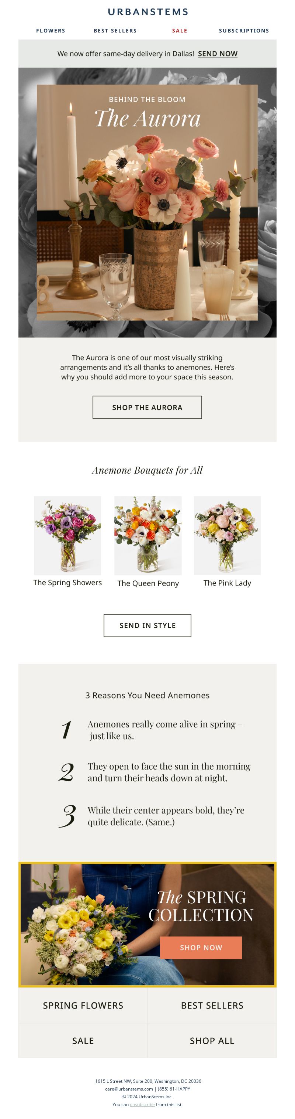Open the Shop All footer tile
This screenshot has height=1119, width=295.
pyautogui.click(x=212, y=1040)
